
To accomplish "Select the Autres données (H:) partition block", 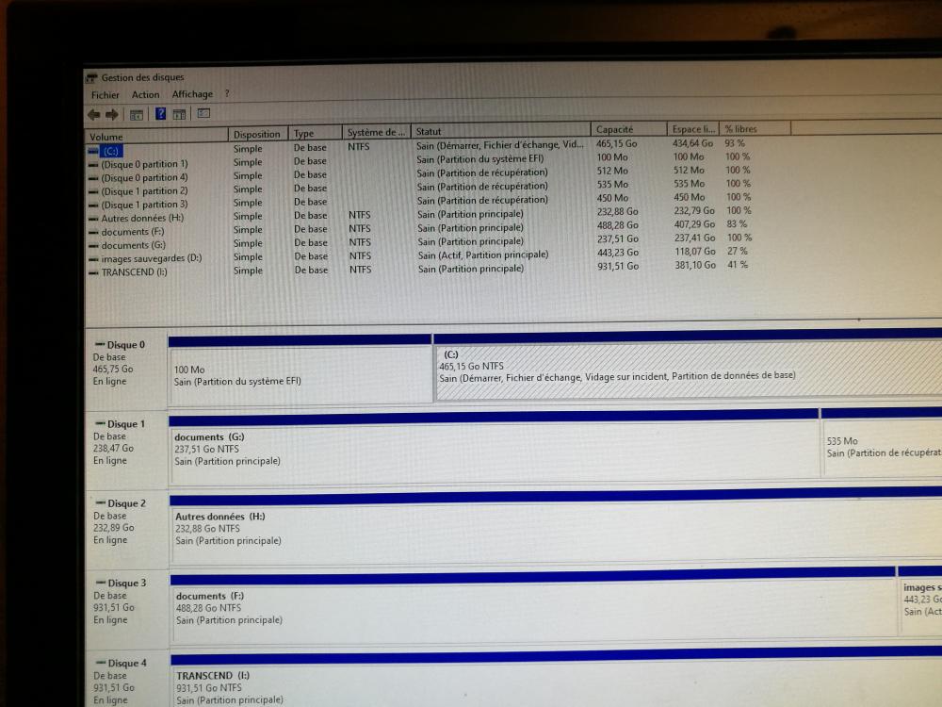I will 556,526.
